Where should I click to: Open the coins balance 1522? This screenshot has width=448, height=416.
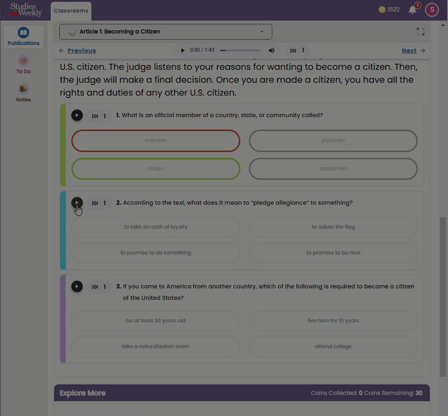point(389,10)
